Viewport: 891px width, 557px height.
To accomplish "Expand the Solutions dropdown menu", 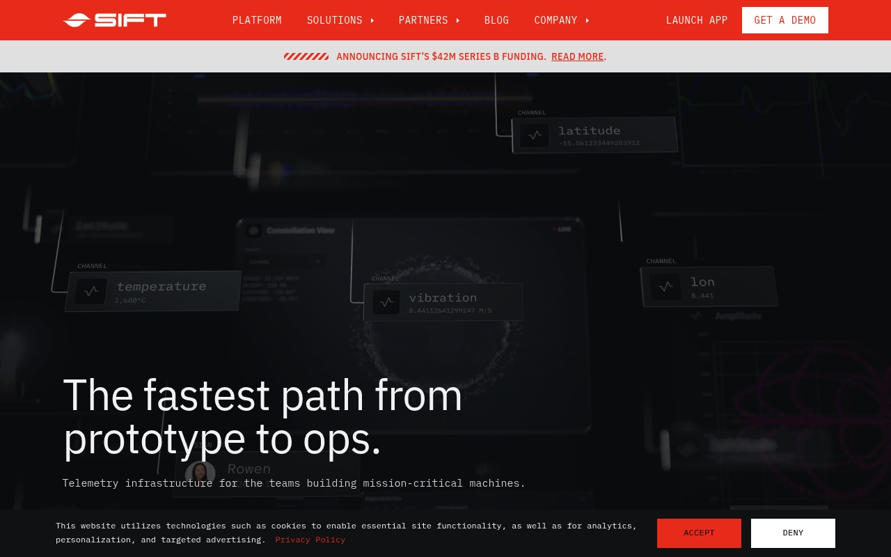I will (x=340, y=20).
